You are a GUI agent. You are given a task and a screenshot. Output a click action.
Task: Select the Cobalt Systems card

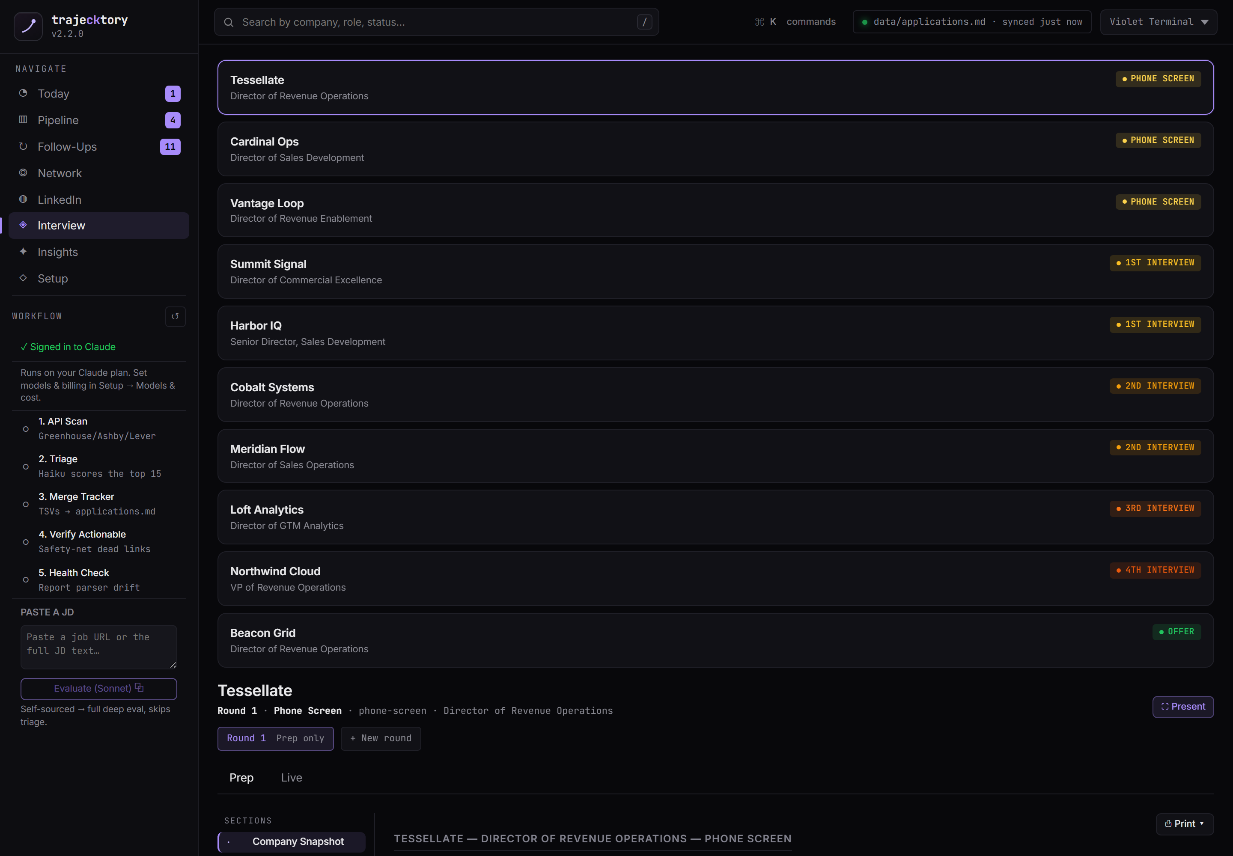715,395
